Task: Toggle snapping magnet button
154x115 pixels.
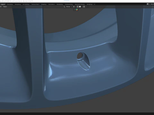Action: [78, 7]
